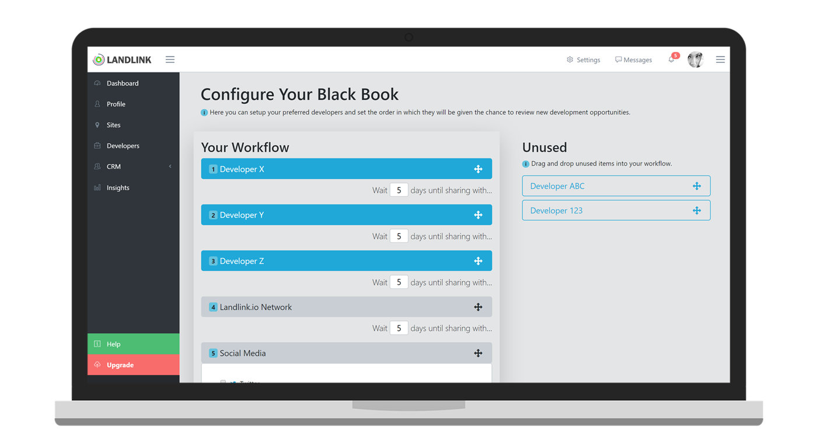The width and height of the screenshot is (817, 444).
Task: Open the notifications bell
Action: [672, 59]
